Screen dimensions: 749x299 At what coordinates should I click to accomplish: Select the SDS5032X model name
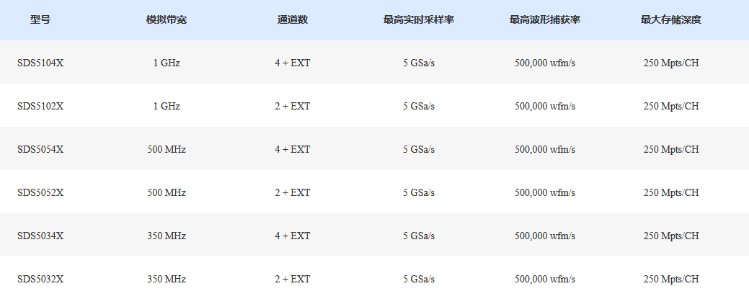point(40,279)
